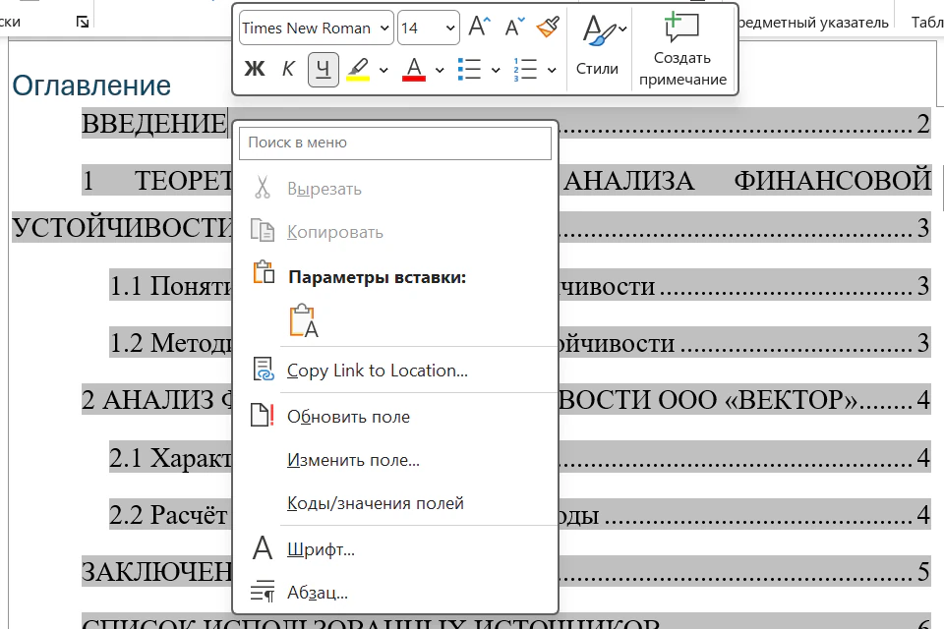This screenshot has height=629, width=944.
Task: Click УСТОЙЧИВОСТИ continuation line
Action: [122, 228]
